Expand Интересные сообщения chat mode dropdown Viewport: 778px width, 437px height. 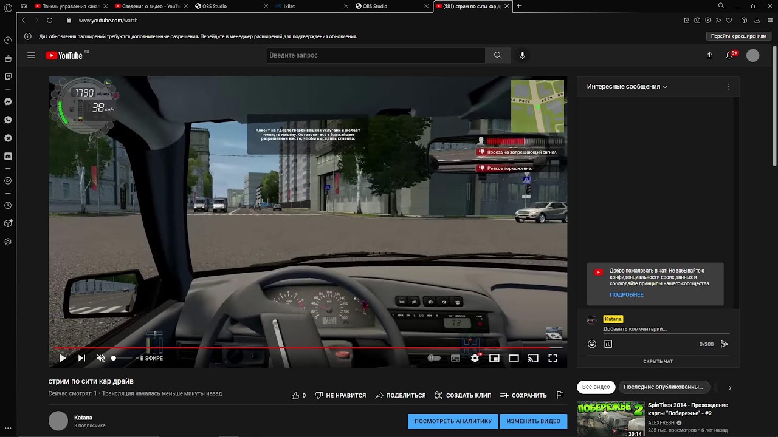(x=627, y=86)
